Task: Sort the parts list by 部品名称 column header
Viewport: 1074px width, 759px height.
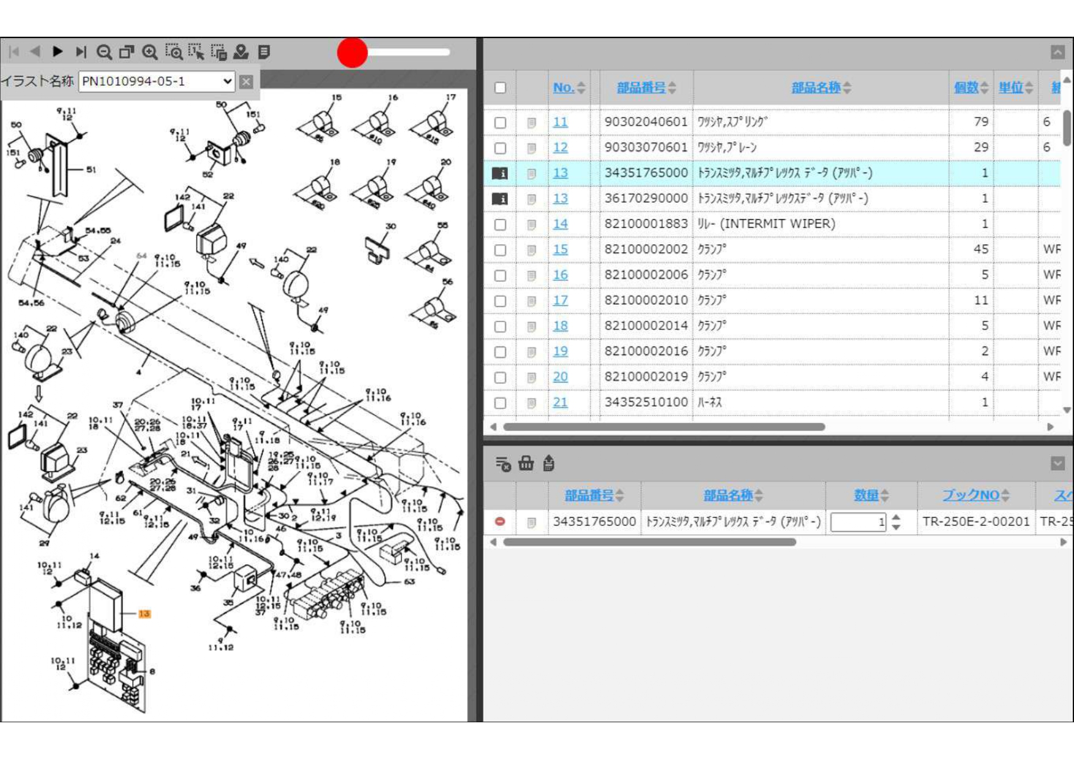Action: (x=816, y=88)
